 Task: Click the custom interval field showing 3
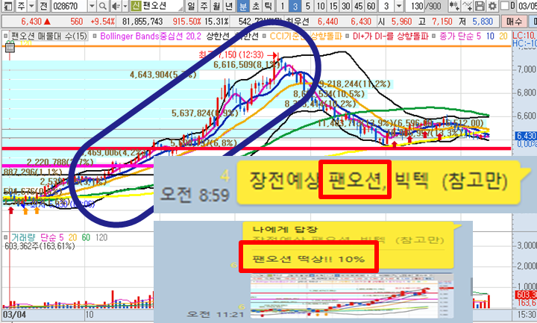click(x=386, y=6)
